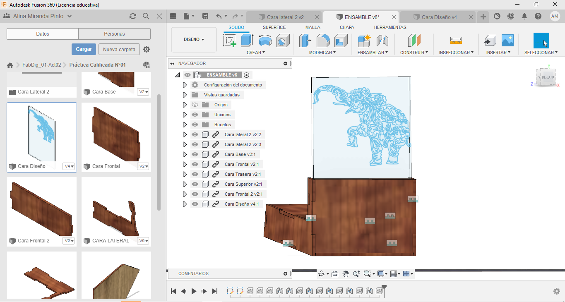Click the Create Sketch tool icon
The height and width of the screenshot is (302, 565).
230,41
